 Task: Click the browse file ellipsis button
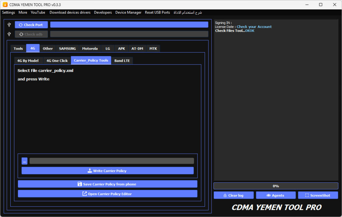pos(24,161)
